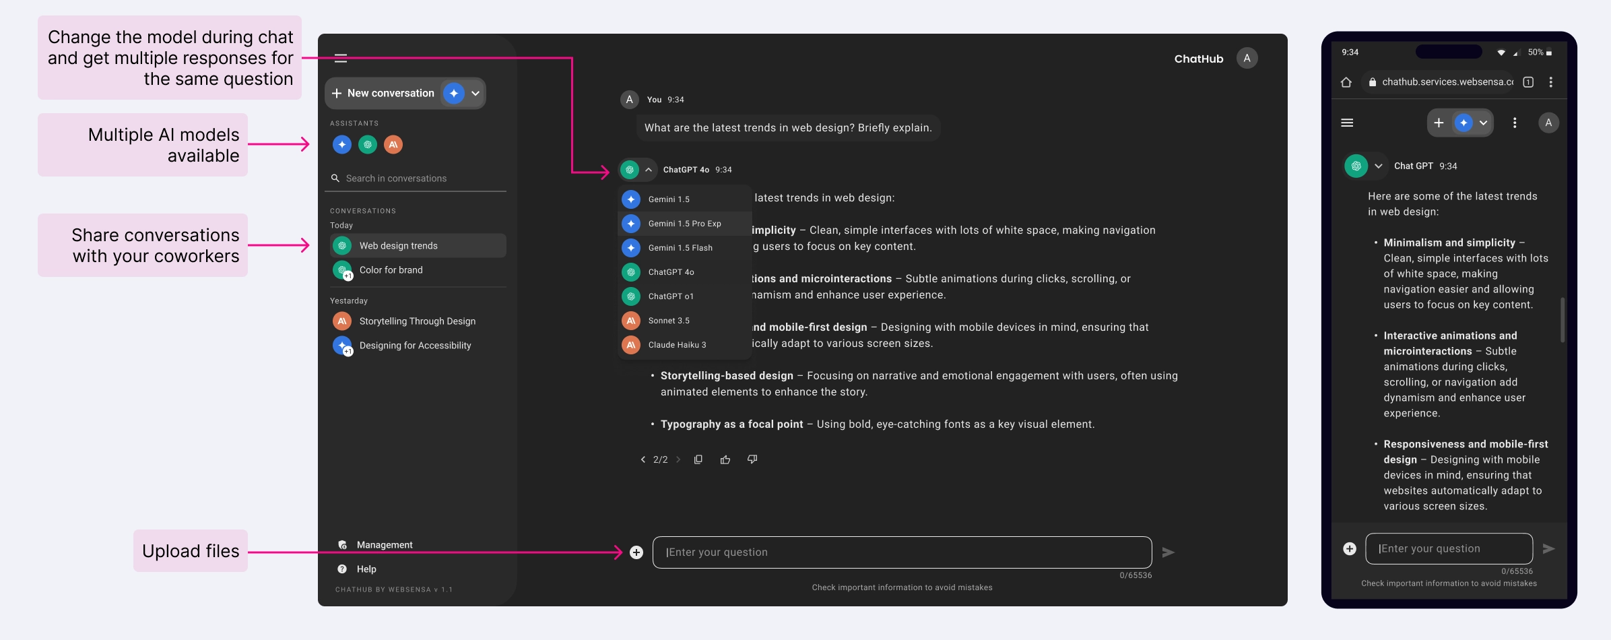Click the mobile Enter your question field

[x=1449, y=549]
